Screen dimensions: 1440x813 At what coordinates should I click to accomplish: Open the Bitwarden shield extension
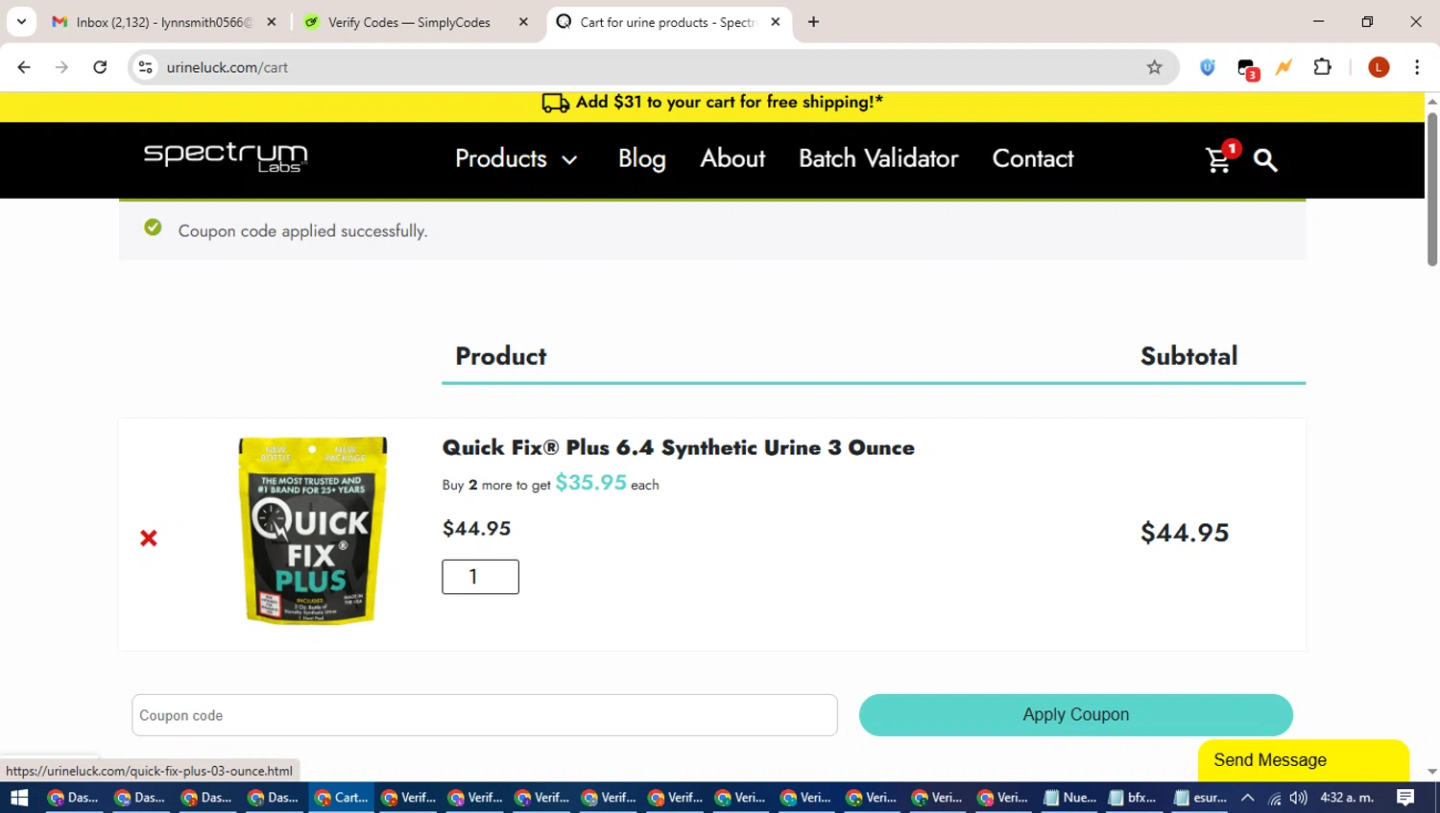click(1208, 67)
